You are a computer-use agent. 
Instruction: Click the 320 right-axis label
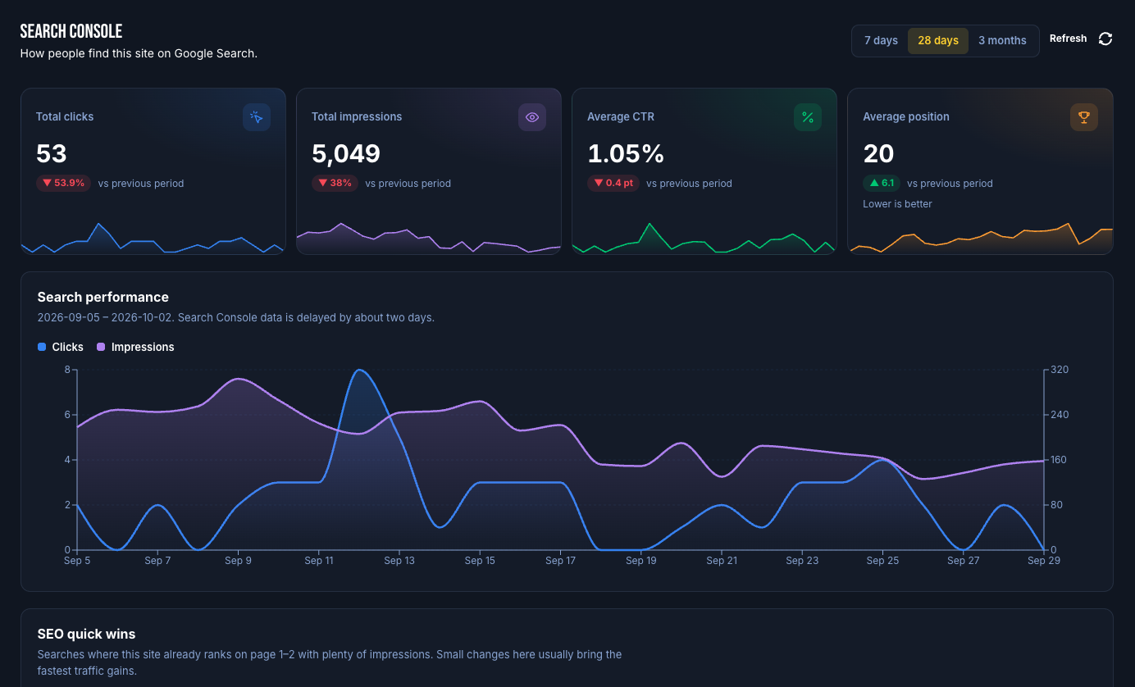pyautogui.click(x=1060, y=371)
